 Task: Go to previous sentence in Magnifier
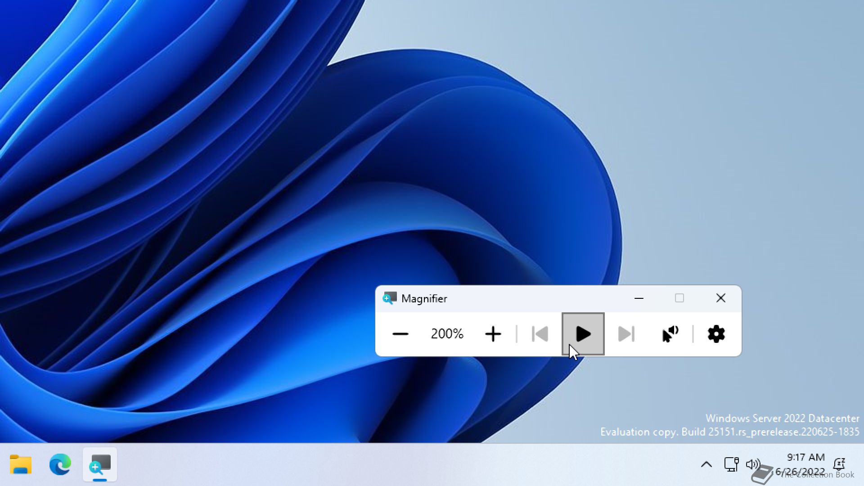pos(540,334)
